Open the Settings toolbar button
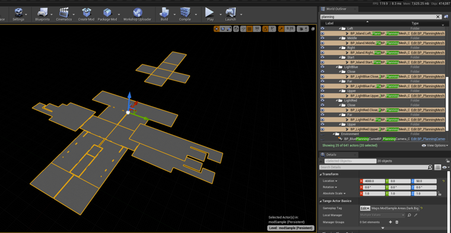This screenshot has width=451, height=233. point(18,14)
